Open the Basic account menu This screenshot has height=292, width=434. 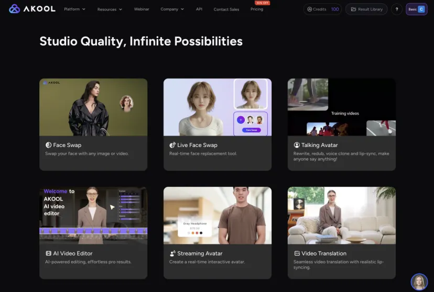pos(417,9)
